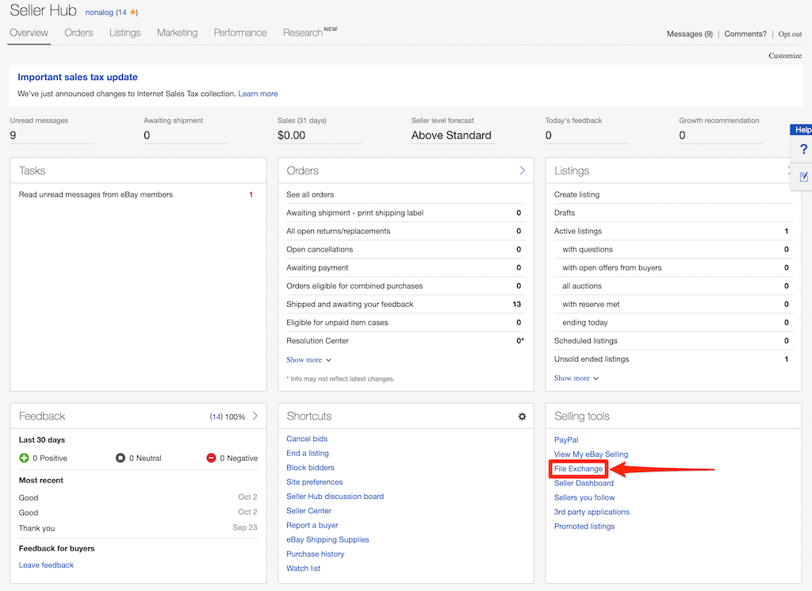Click Create listing
The width and height of the screenshot is (812, 591).
tap(577, 195)
